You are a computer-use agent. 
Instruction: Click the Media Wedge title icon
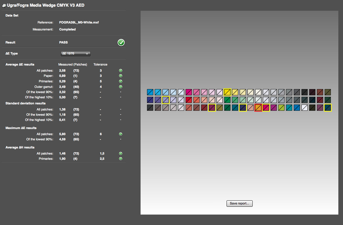tap(4, 6)
